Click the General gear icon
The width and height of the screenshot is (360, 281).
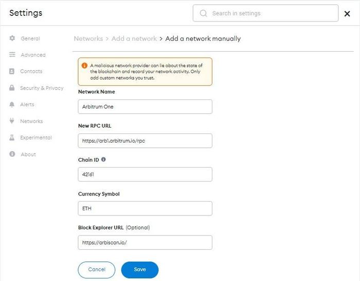point(12,38)
